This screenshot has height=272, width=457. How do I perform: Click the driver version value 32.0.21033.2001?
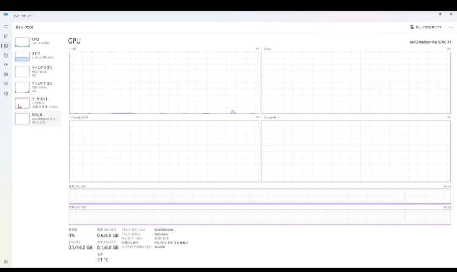(164, 230)
